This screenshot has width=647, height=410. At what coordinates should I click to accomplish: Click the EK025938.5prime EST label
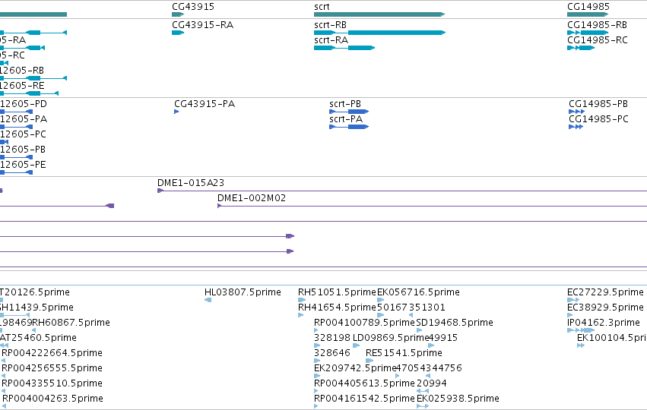point(458,399)
